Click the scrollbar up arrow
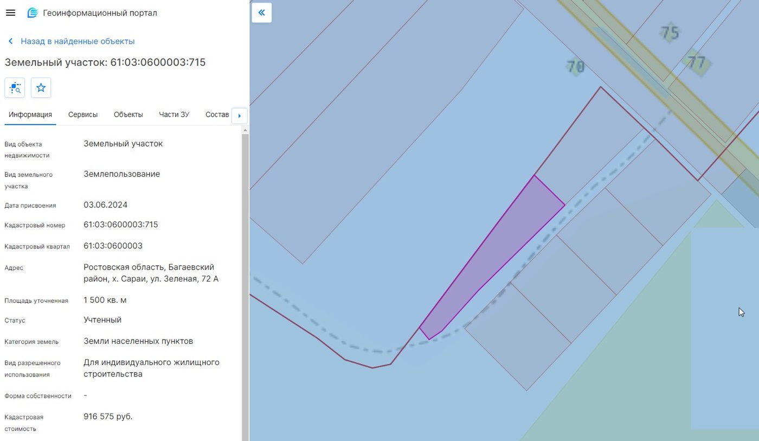759x441 pixels. click(245, 130)
